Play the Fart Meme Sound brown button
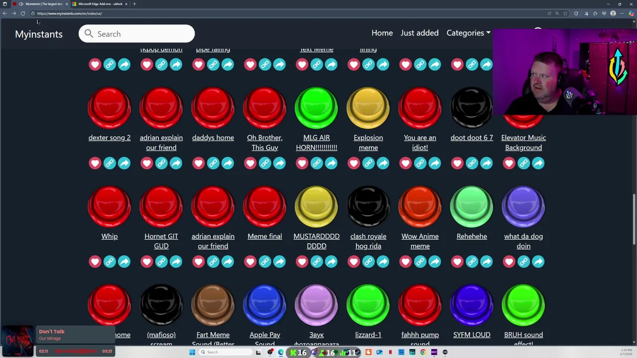 [x=213, y=305]
